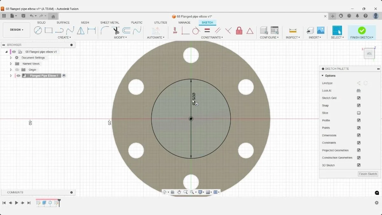This screenshot has width=382, height=215.
Task: Select the Measure ruler tool
Action: click(x=293, y=31)
